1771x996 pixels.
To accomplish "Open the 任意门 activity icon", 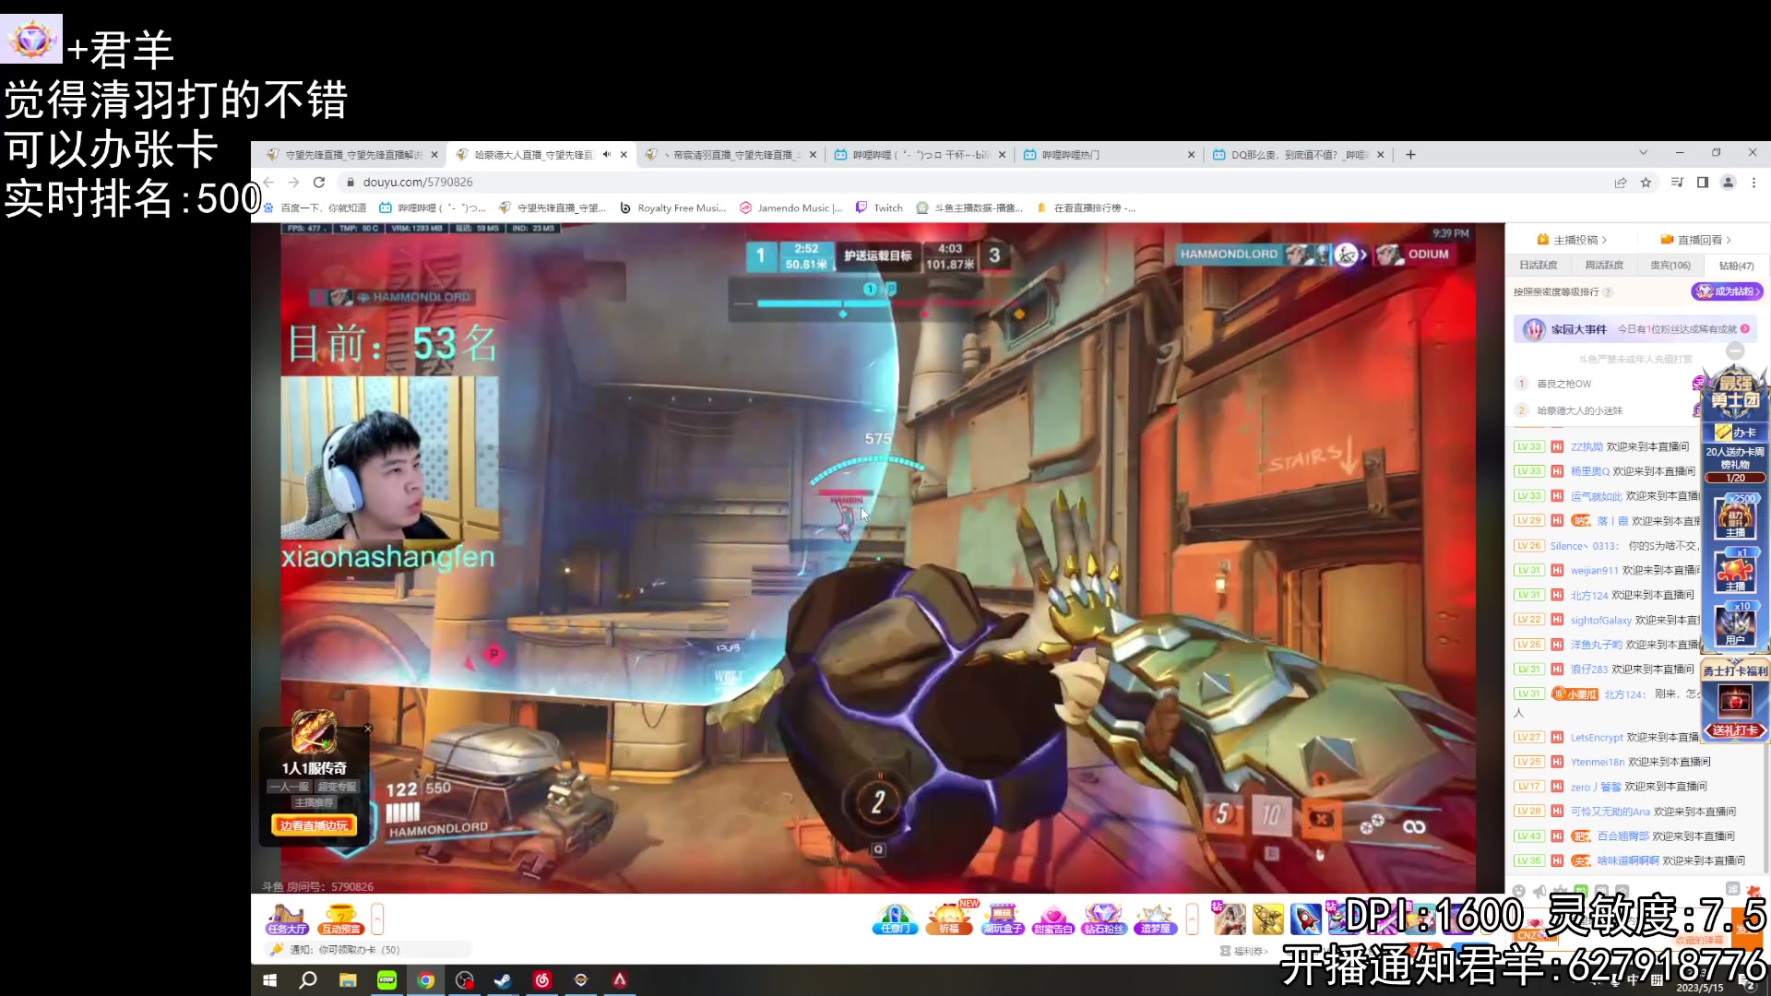I will click(895, 919).
